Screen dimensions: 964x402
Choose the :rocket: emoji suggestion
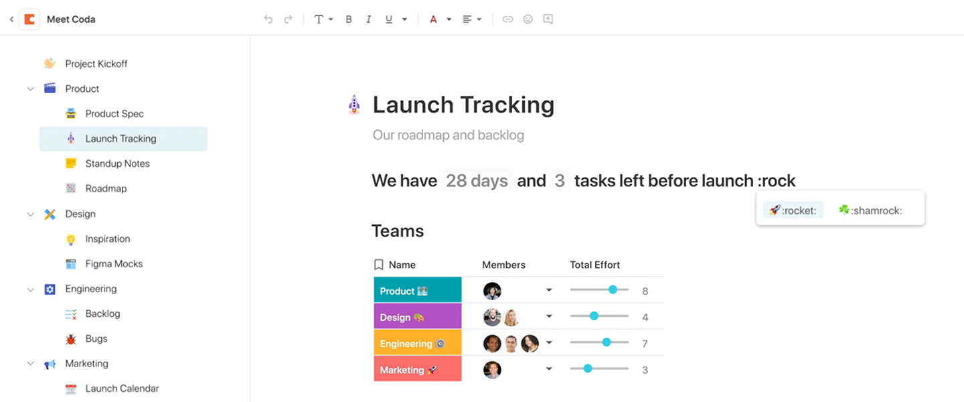793,210
